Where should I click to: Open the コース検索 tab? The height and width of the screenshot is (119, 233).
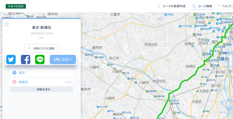202,6
